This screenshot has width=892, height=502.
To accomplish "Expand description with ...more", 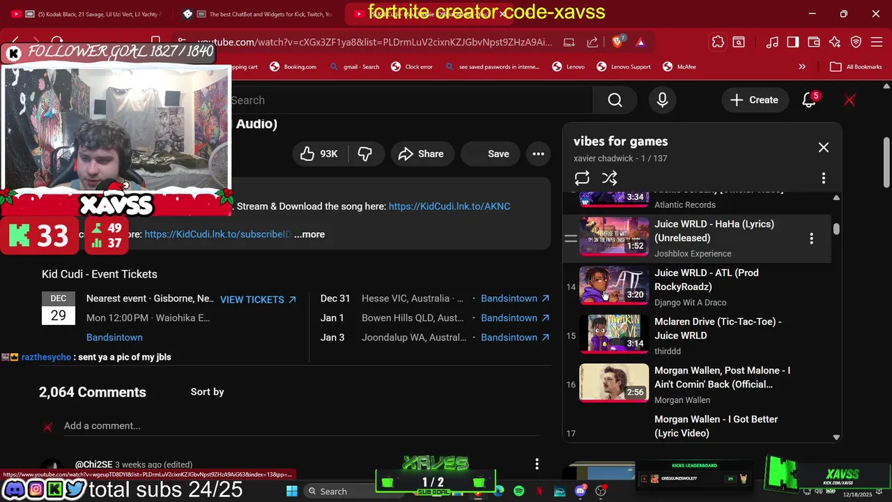I will click(x=309, y=234).
